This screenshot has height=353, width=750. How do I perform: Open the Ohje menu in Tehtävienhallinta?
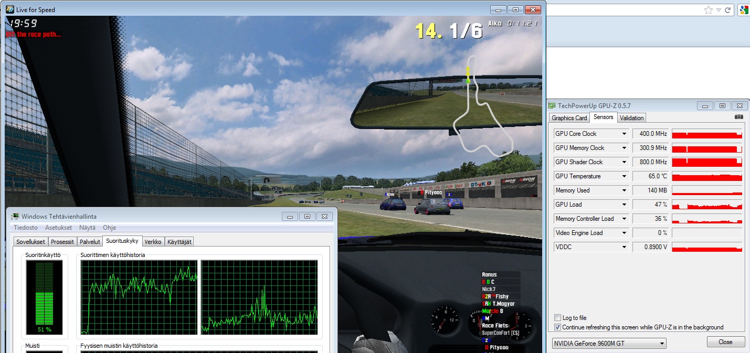click(109, 228)
